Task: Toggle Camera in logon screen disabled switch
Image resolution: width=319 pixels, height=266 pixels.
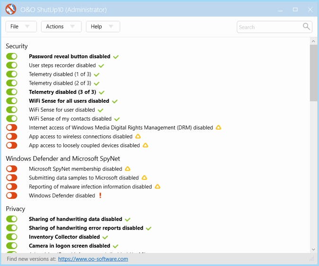Action: [12, 246]
